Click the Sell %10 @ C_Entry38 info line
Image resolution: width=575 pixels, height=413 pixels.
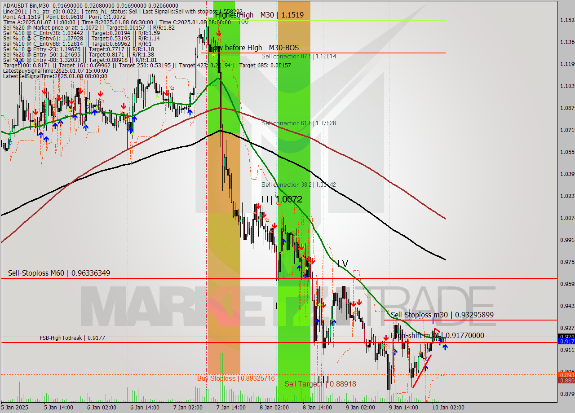81,33
